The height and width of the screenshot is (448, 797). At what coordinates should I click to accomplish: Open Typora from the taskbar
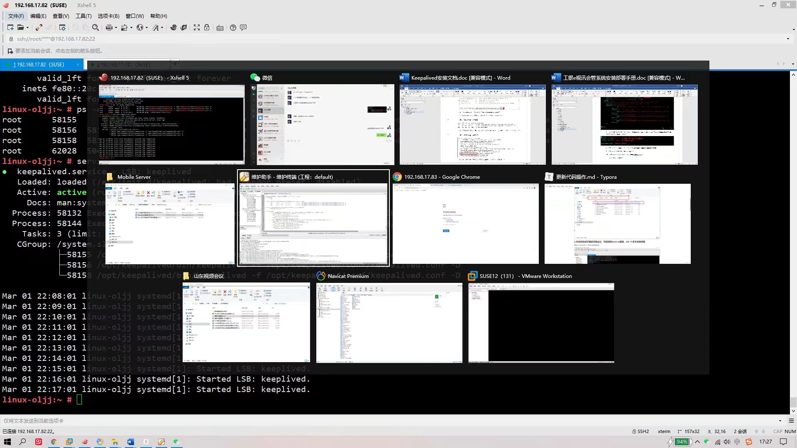(146, 442)
